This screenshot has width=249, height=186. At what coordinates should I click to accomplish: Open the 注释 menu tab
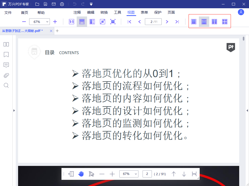point(77,12)
